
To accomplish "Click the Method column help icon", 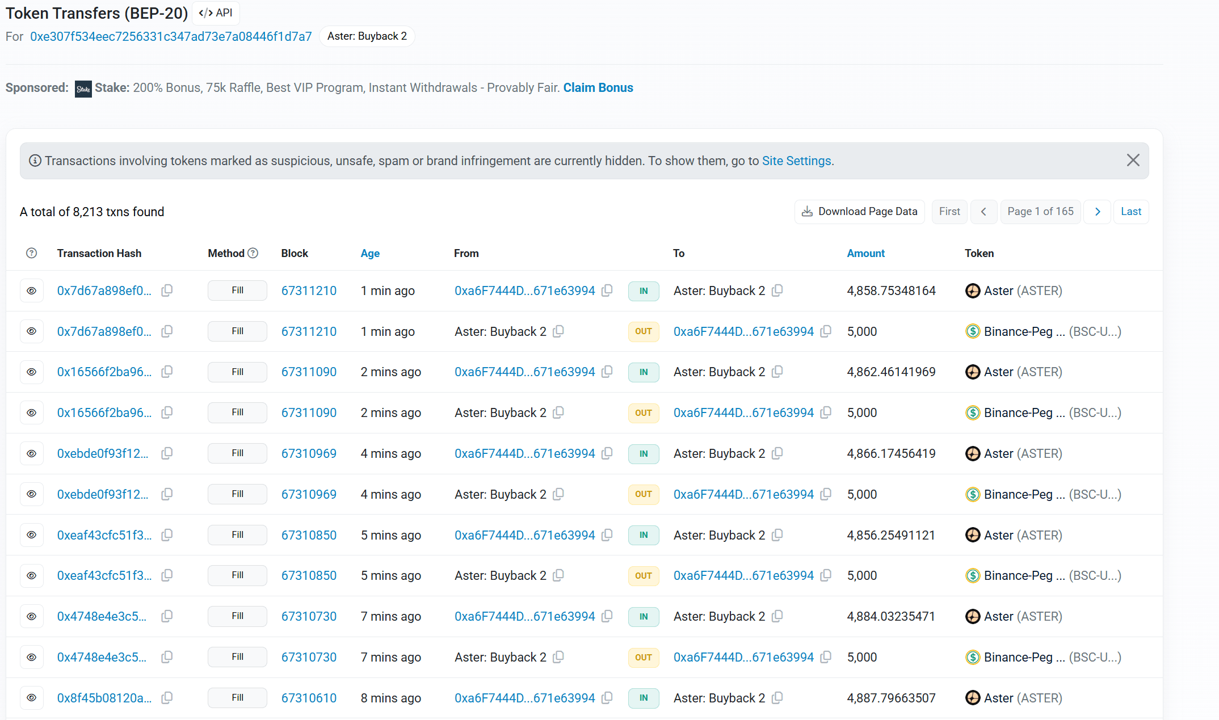I will (x=253, y=253).
